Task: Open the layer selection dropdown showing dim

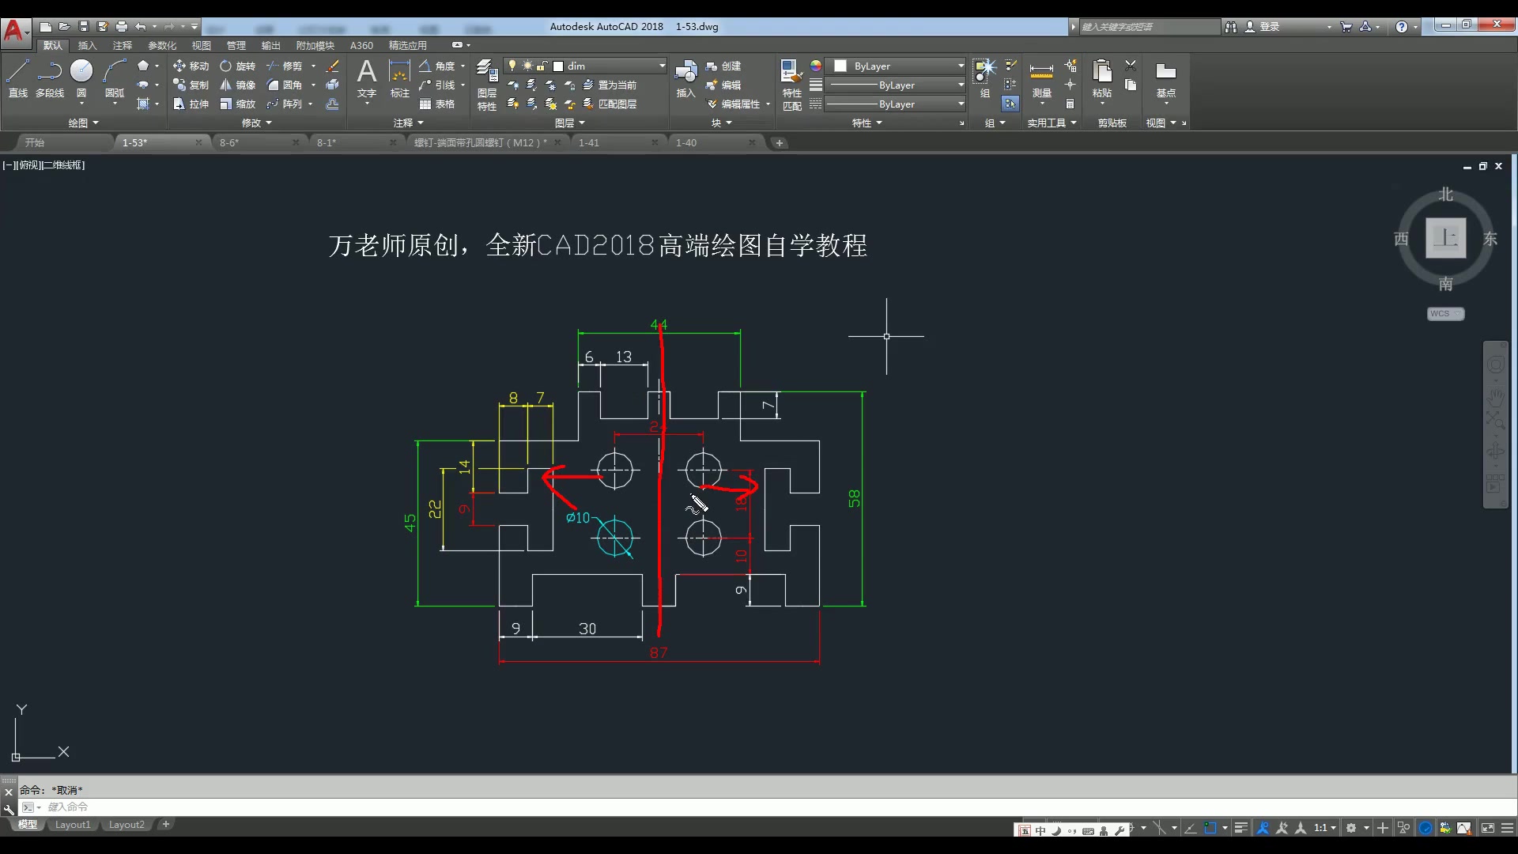Action: coord(662,66)
